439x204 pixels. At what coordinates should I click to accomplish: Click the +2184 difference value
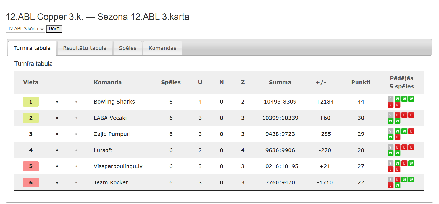pyautogui.click(x=325, y=102)
